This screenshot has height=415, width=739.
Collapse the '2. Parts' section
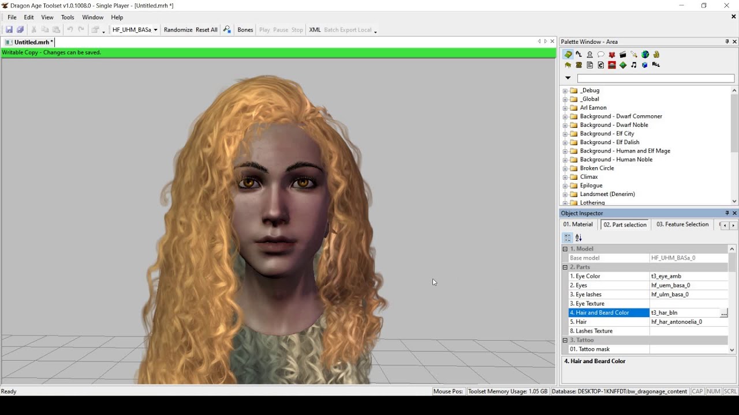click(x=565, y=267)
